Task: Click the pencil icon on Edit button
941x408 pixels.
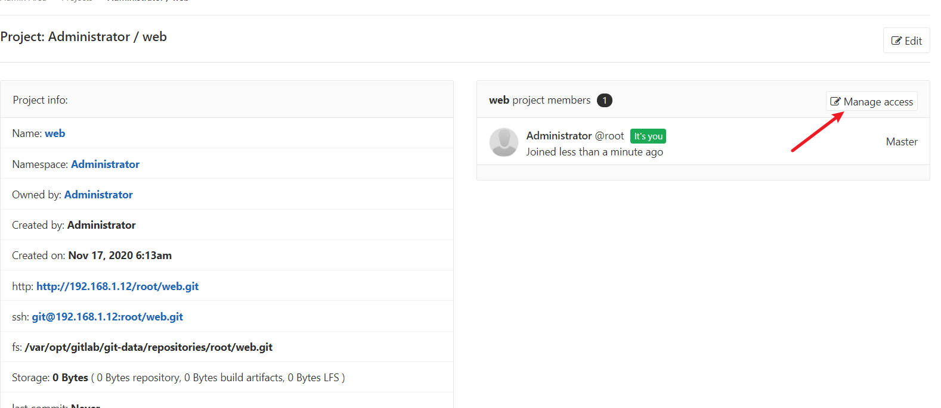Action: coord(896,41)
